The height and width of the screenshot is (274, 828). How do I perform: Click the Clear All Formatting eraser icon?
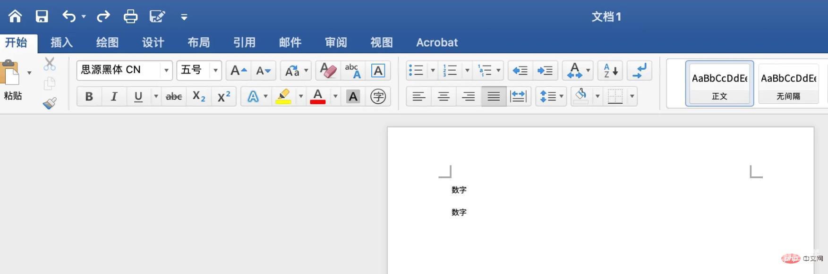(x=328, y=71)
